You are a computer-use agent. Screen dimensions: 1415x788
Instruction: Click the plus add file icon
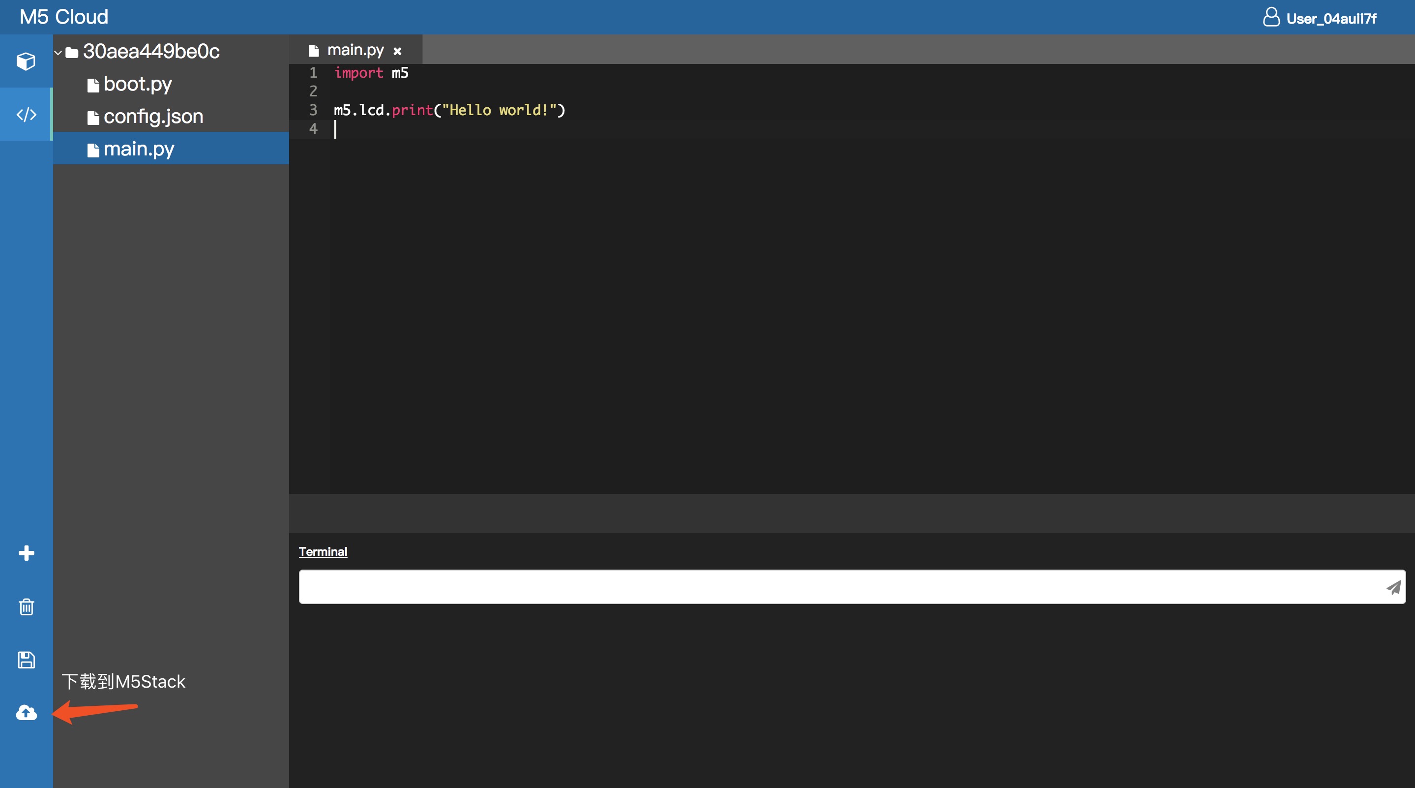pos(26,553)
